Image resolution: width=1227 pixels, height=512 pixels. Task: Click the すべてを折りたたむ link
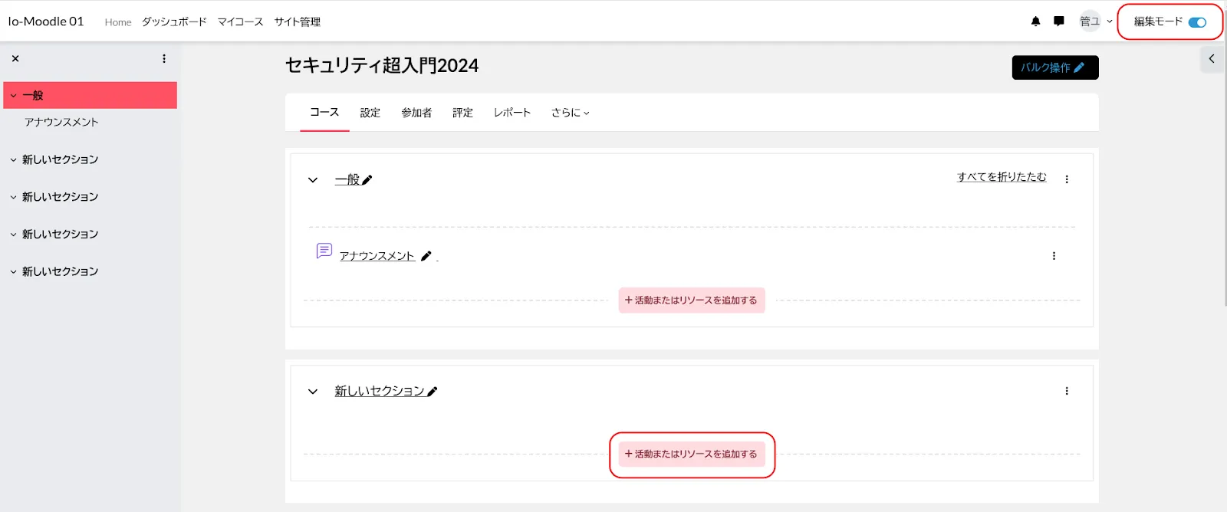point(1002,177)
